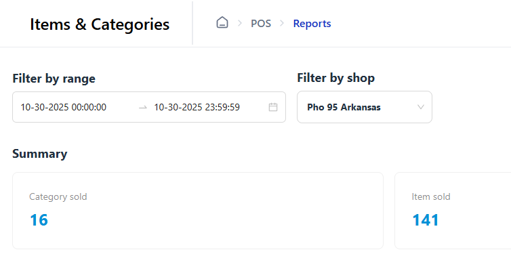Click the Item sold label text
The width and height of the screenshot is (511, 275).
[x=431, y=197]
